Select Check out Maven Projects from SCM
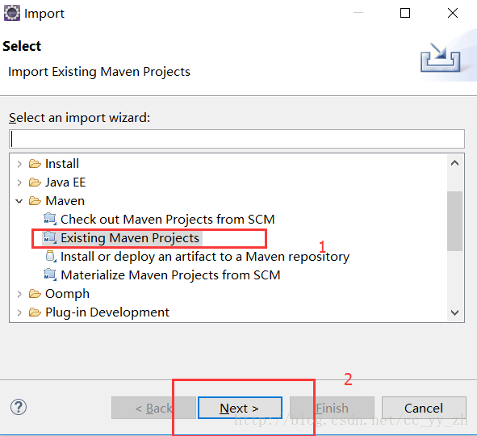This screenshot has width=477, height=436. click(168, 220)
